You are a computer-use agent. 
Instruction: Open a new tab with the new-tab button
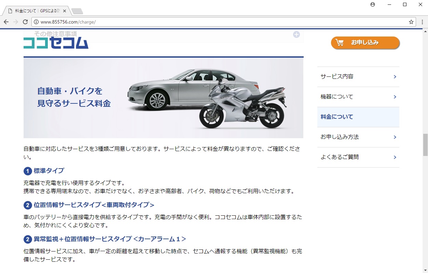pos(77,11)
